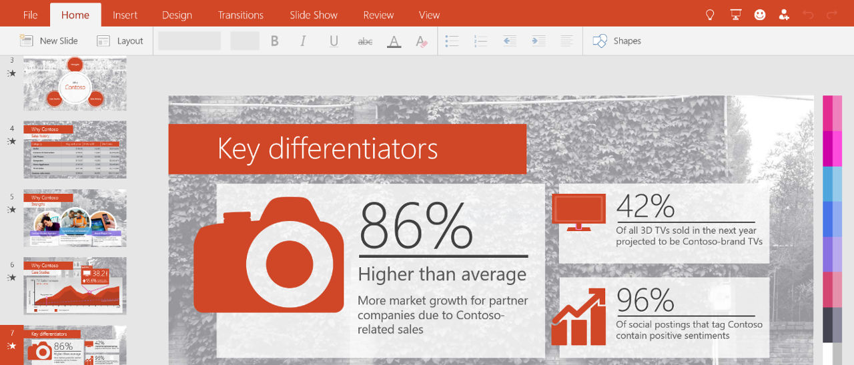
Task: Select slide 6 Case Studies thumbnail
Action: pos(75,286)
